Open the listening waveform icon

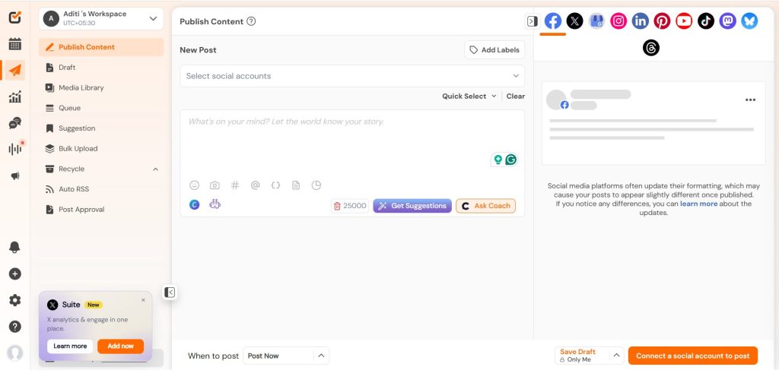coord(15,149)
